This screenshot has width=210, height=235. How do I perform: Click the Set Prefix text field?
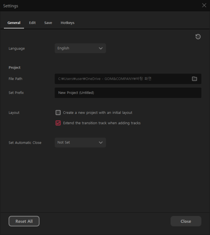pyautogui.click(x=128, y=93)
